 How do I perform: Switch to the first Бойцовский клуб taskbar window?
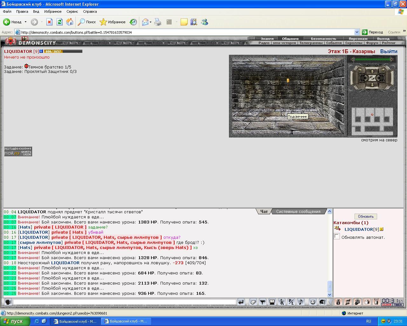(x=75, y=321)
